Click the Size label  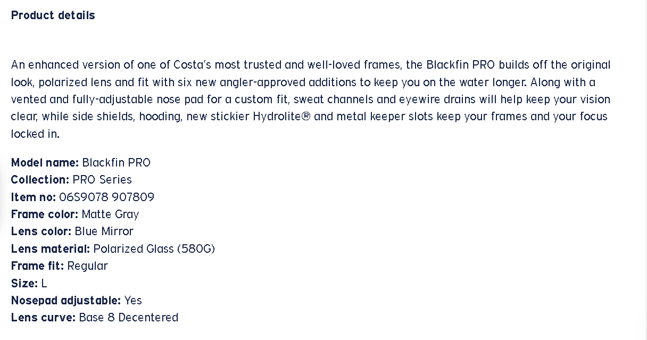pyautogui.click(x=24, y=283)
